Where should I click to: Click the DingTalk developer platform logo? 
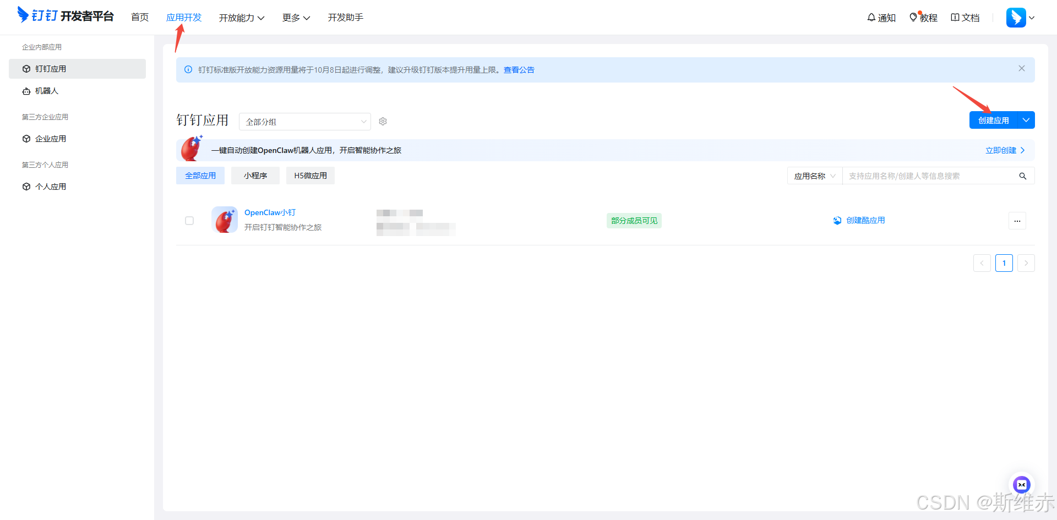tap(66, 15)
